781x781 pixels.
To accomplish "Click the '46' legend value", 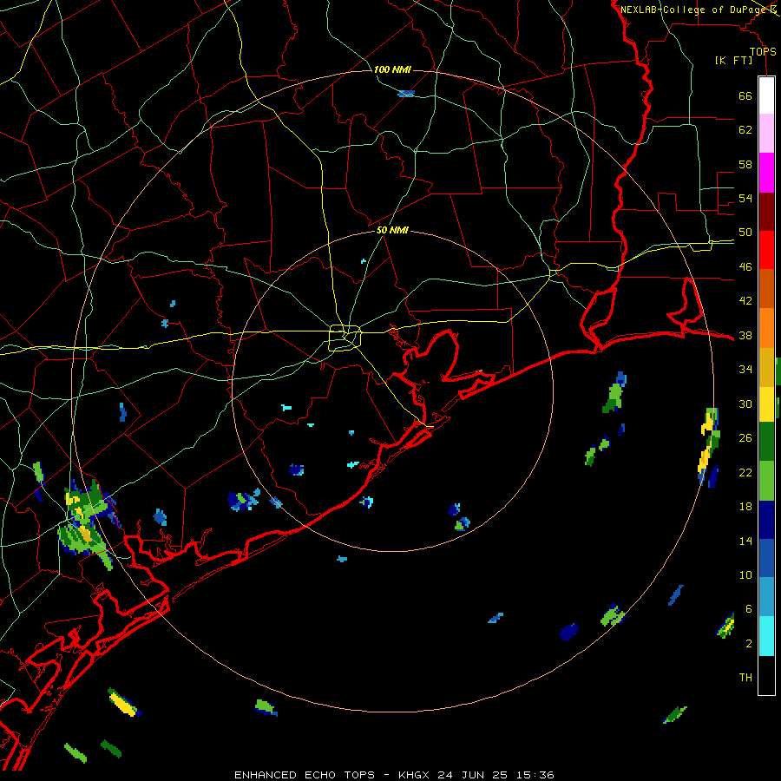I will (745, 267).
